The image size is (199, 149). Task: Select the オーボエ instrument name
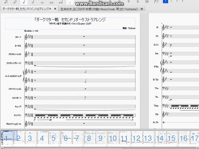point(18,46)
